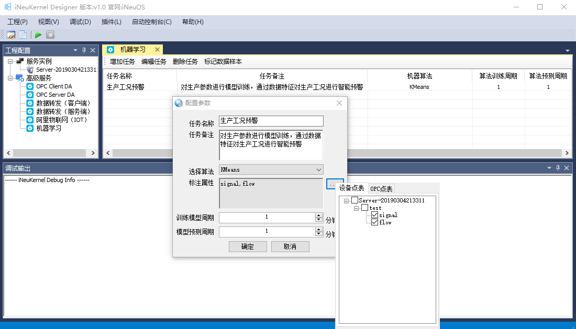Open the 选择算法 KMeans dropdown

click(x=319, y=169)
